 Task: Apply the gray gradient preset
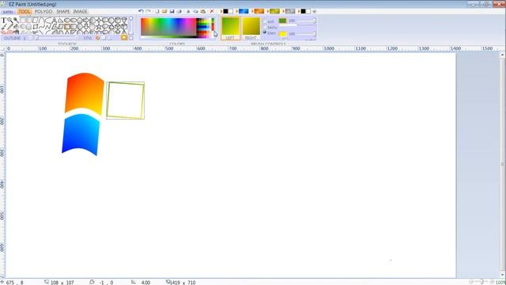click(x=290, y=11)
